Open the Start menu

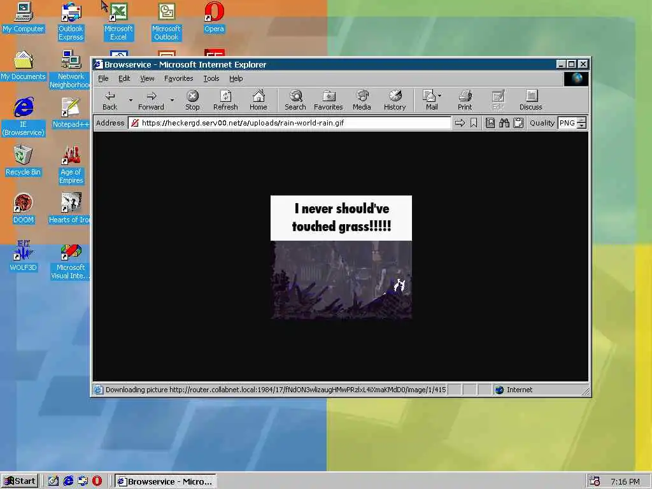[x=20, y=481]
